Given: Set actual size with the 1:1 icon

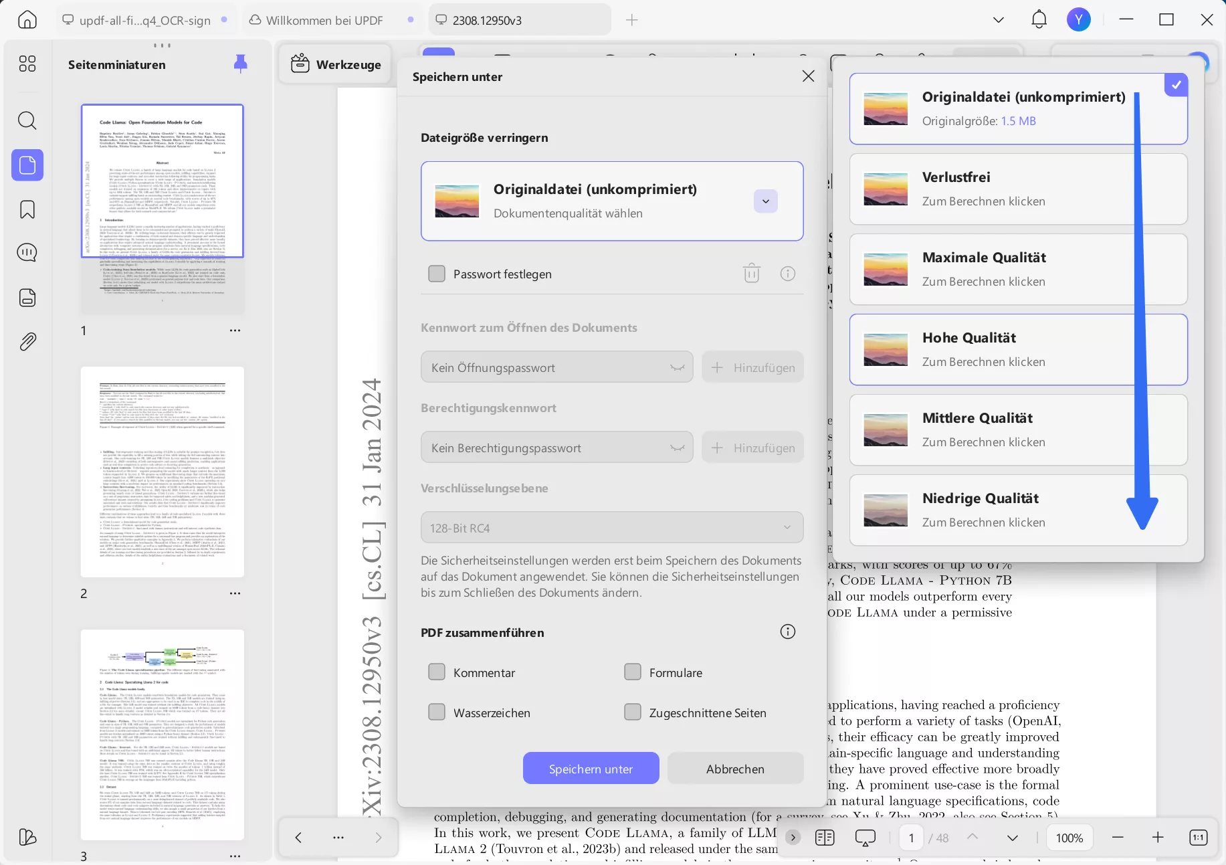Looking at the screenshot, I should click(x=1198, y=838).
